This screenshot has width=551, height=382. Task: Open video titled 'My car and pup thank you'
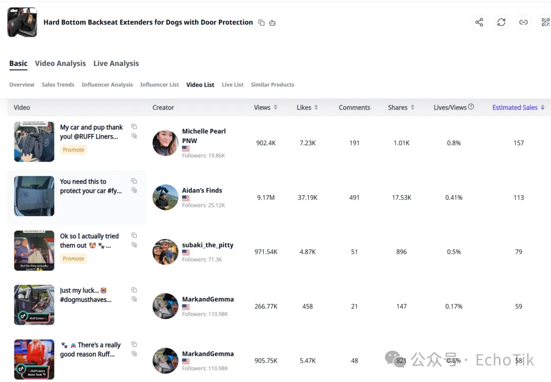point(91,132)
